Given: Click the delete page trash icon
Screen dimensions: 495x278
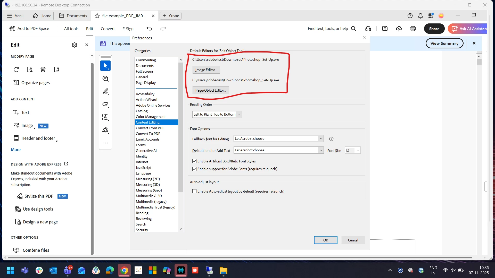Looking at the screenshot, I should point(43,69).
